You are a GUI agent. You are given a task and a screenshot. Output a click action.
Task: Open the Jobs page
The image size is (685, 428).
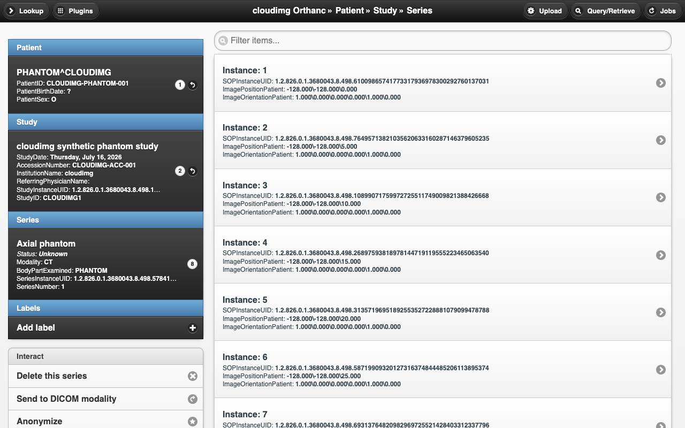tap(663, 11)
